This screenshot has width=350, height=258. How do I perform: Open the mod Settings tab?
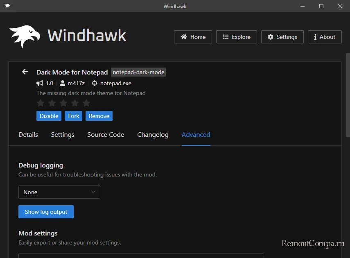(x=63, y=135)
